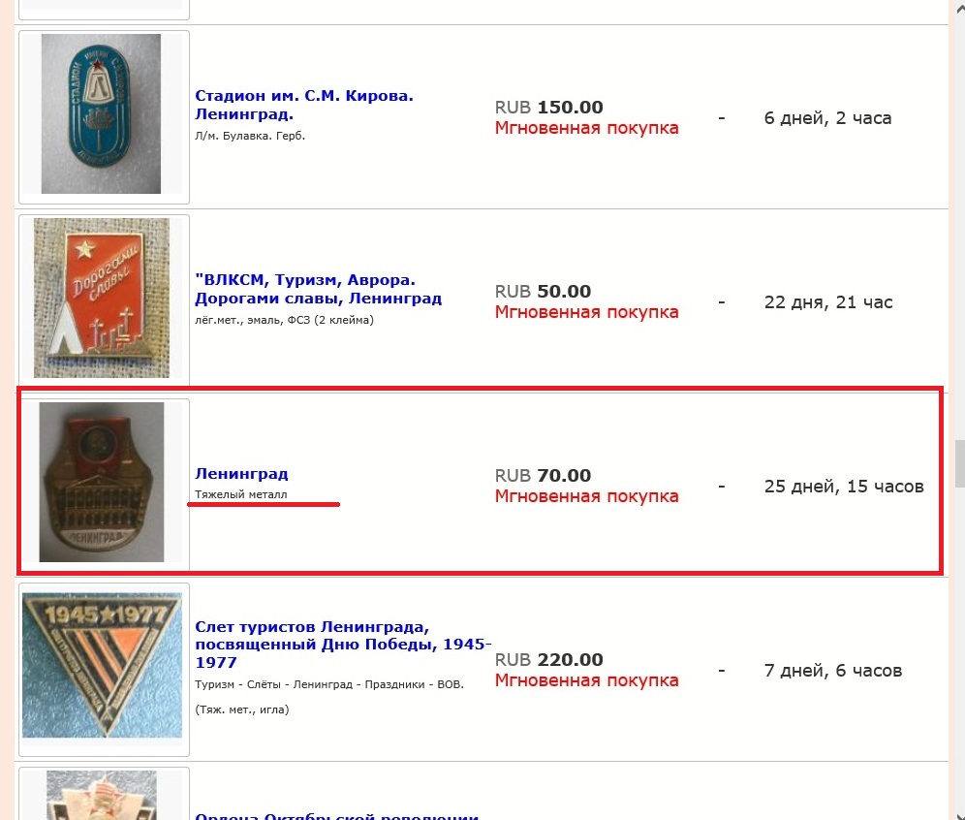The image size is (965, 820).
Task: Click the '6 дней, 2 часа' time remaining
Action: 827,118
